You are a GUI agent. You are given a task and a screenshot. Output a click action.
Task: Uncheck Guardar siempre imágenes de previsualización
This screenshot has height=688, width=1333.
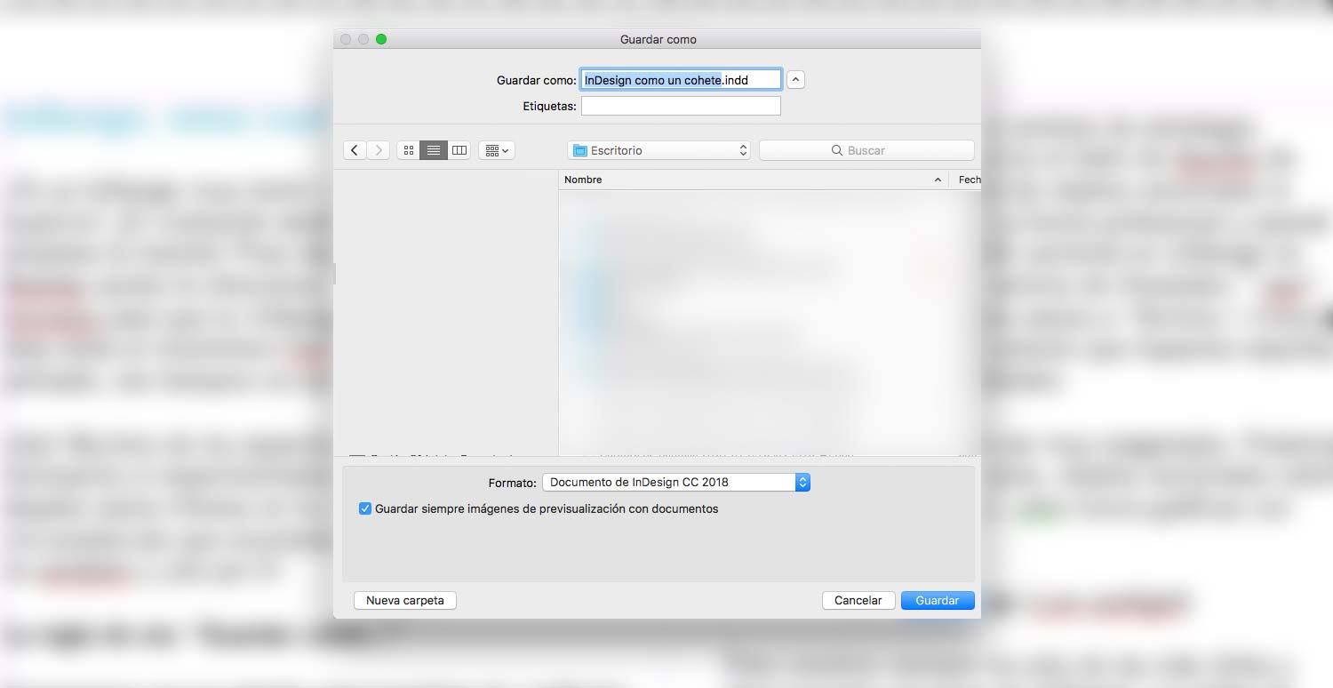[365, 508]
